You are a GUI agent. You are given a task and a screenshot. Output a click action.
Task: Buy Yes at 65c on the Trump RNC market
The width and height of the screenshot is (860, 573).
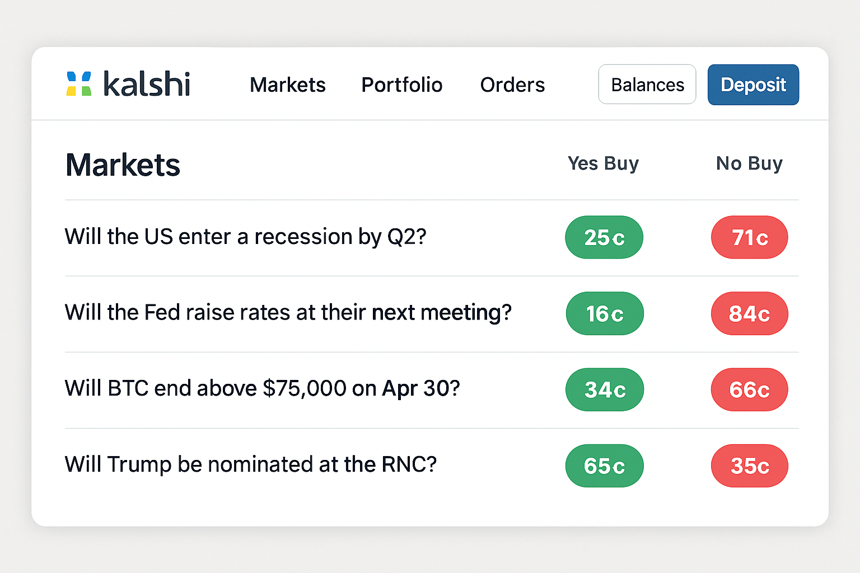[x=605, y=466]
